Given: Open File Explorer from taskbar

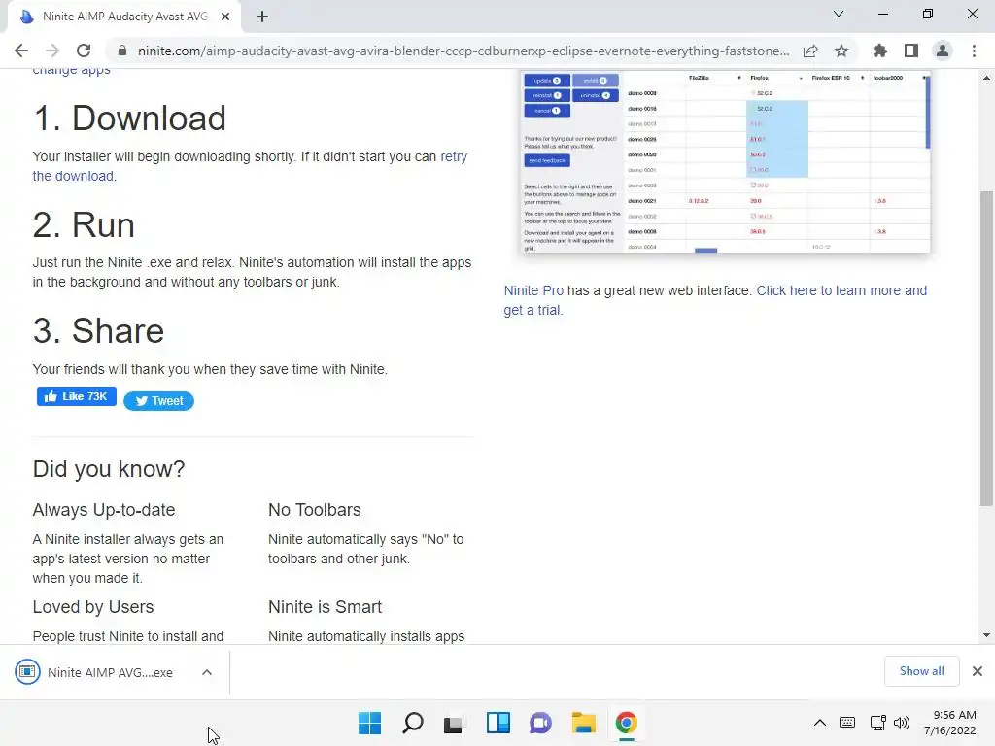Looking at the screenshot, I should point(583,723).
